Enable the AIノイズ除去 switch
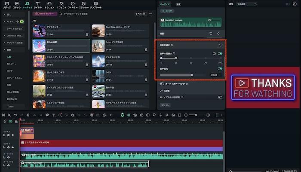The width and height of the screenshot is (301, 172). pyautogui.click(x=220, y=97)
